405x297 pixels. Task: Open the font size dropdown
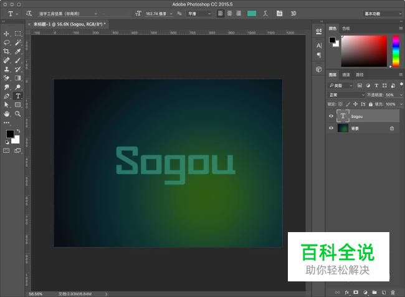(171, 14)
